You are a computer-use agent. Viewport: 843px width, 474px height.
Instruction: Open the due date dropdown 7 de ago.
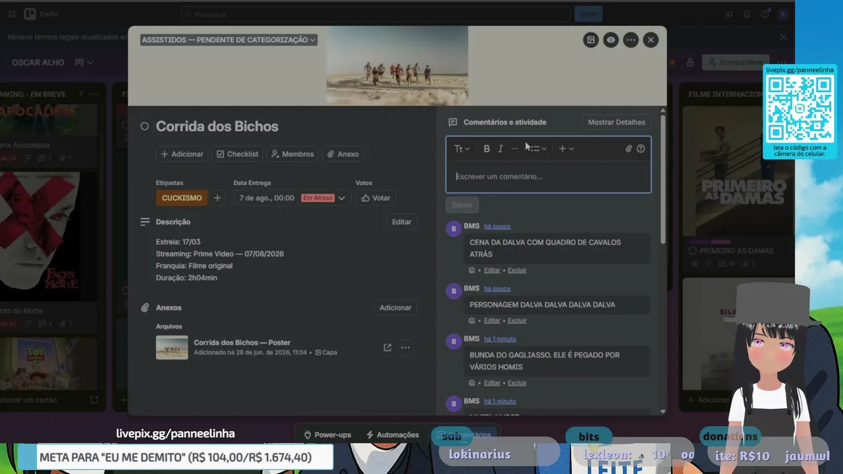point(292,198)
